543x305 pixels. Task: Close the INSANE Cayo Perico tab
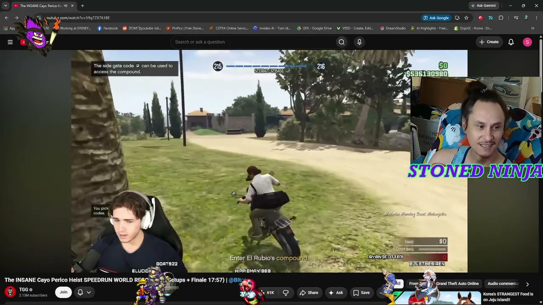(x=72, y=6)
